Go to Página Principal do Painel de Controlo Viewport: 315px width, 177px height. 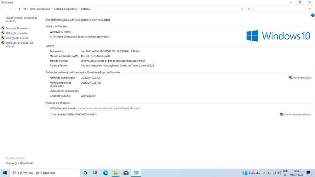(21, 19)
